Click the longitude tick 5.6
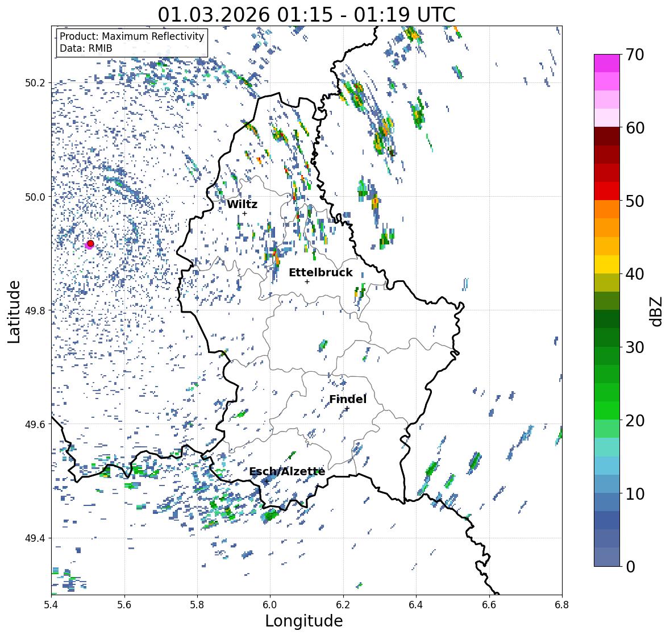Screen dimensions: 670x635 pyautogui.click(x=124, y=604)
